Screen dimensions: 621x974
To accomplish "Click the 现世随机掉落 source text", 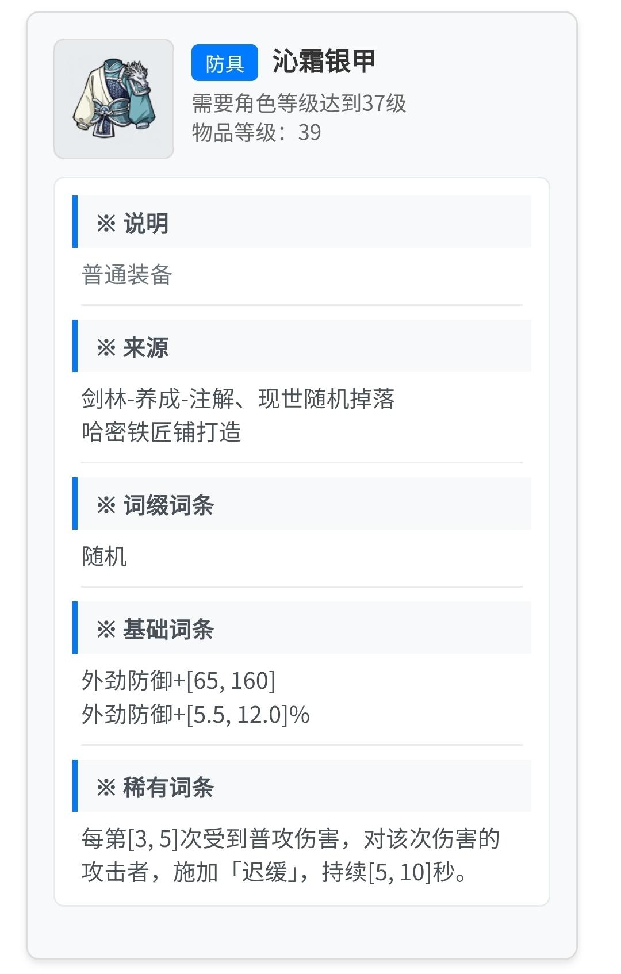I will pos(327,398).
